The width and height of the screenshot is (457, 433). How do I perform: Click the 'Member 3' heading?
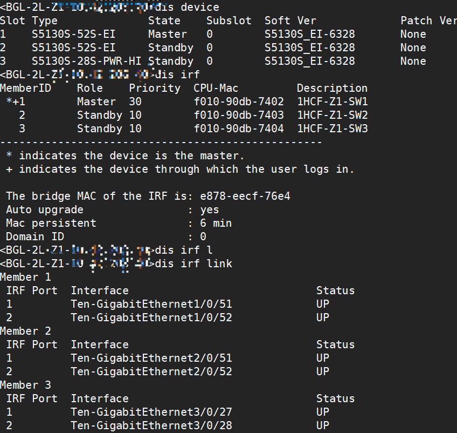(25, 385)
